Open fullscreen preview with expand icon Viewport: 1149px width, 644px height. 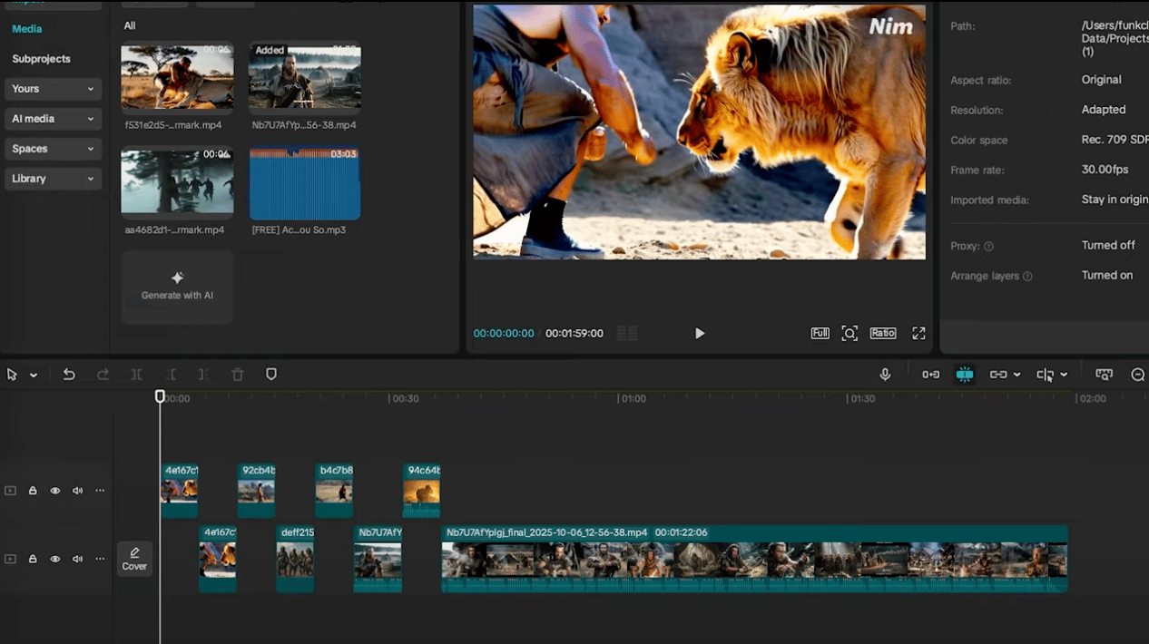click(x=918, y=333)
